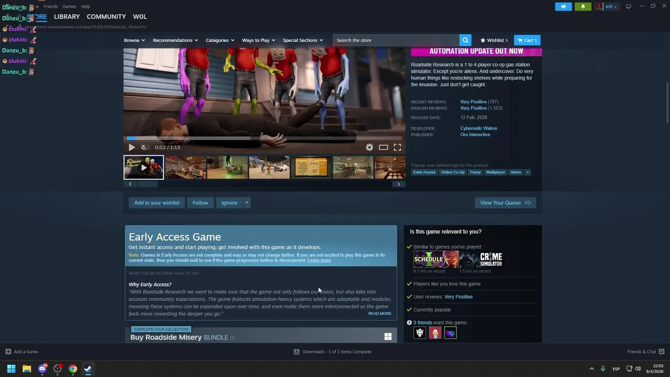Screen dimensions: 670x377
Task: Open the Crime Simulator game thumbnail
Action: click(x=482, y=259)
